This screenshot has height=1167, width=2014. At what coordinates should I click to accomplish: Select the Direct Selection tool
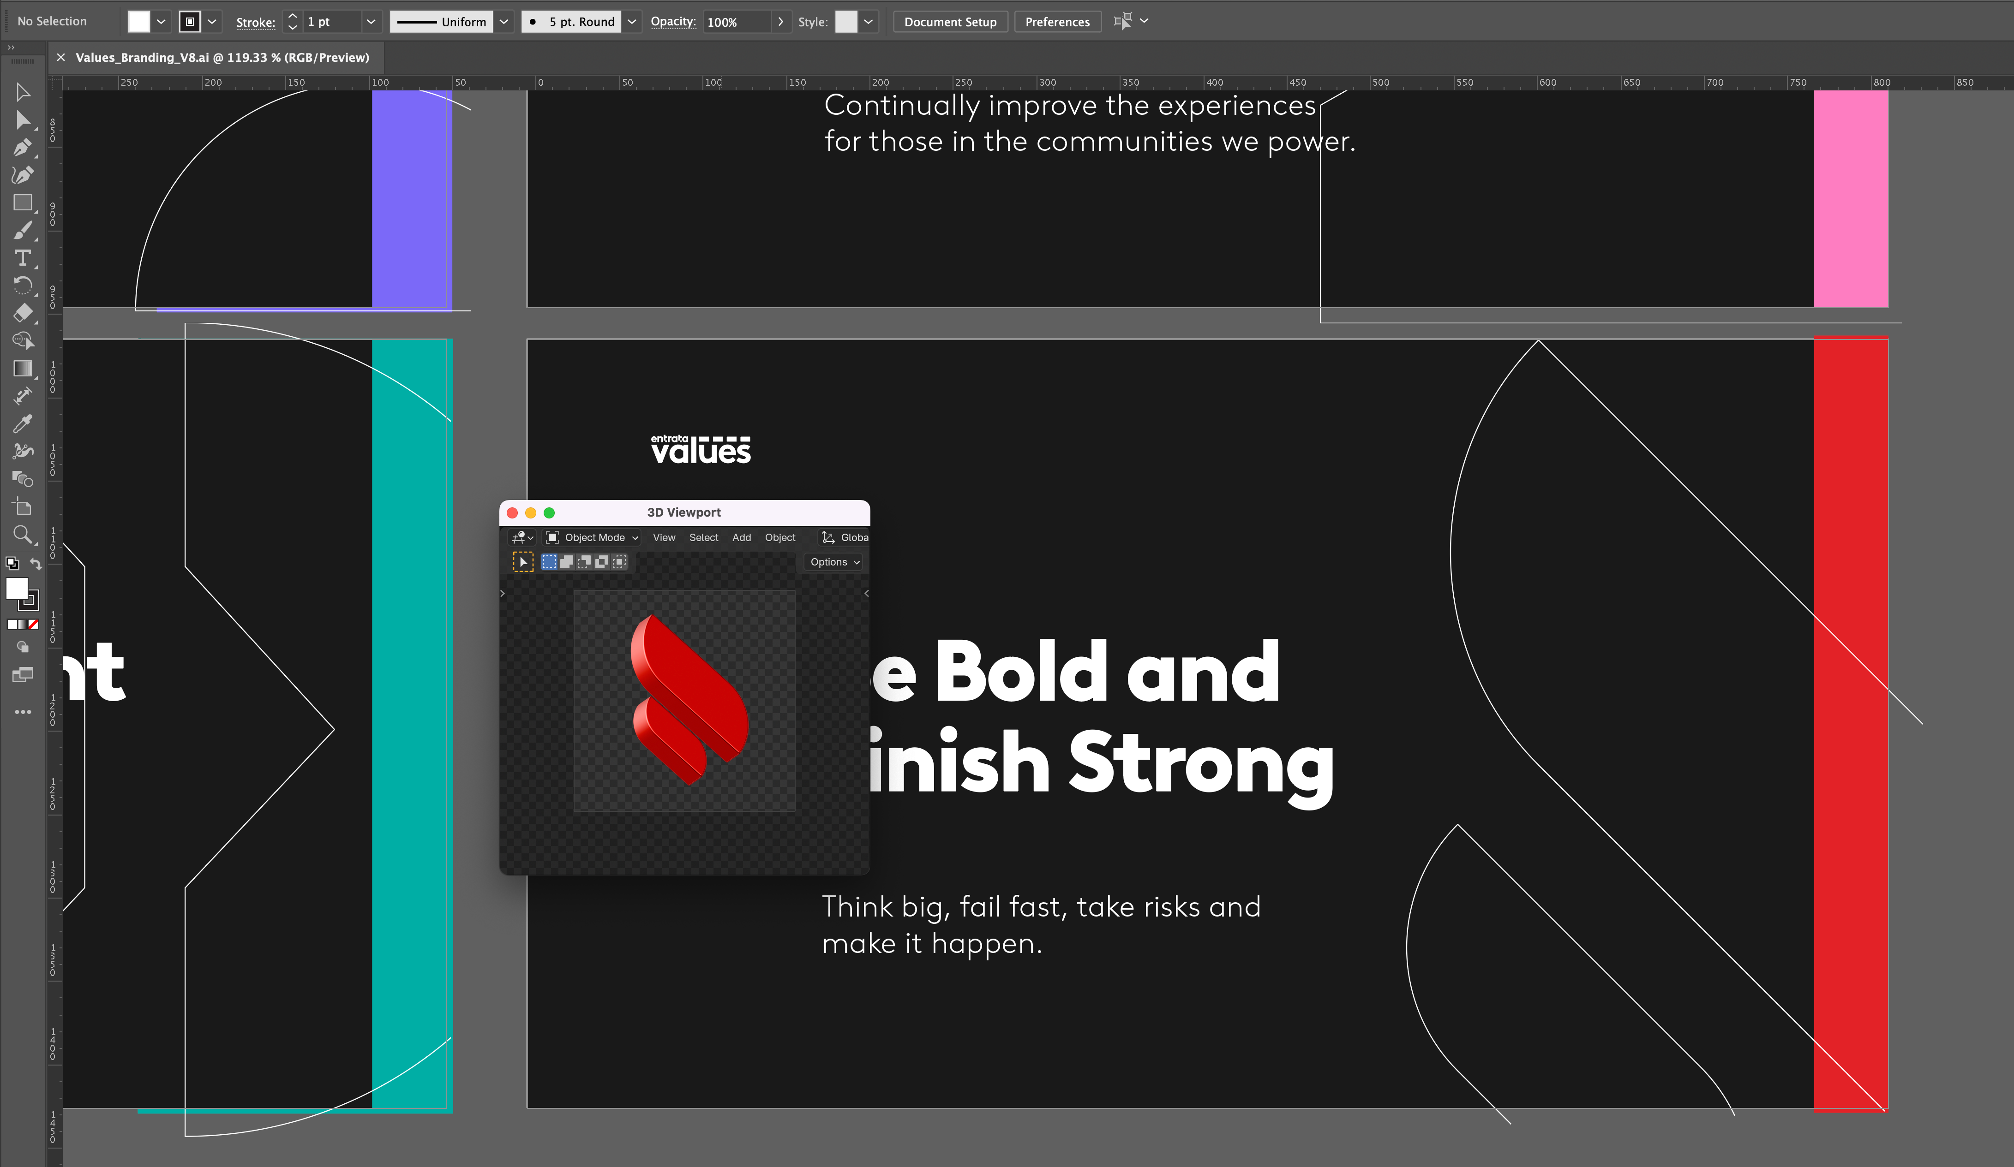coord(22,120)
